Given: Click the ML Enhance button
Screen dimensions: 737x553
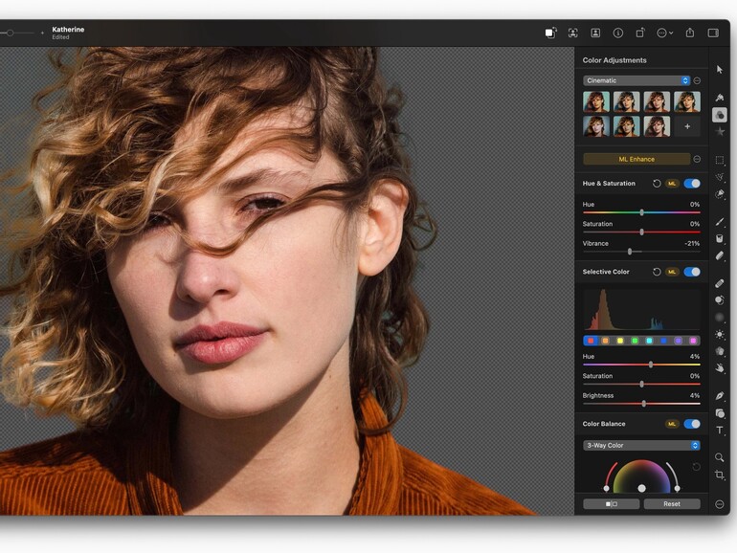Looking at the screenshot, I should (x=636, y=159).
